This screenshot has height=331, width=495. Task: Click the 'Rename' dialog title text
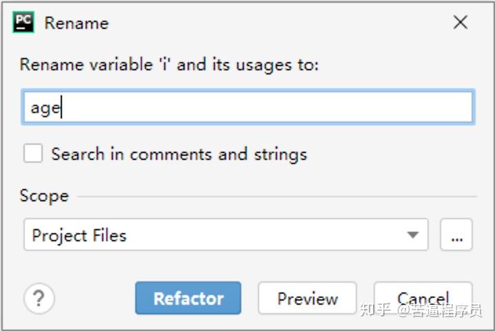click(77, 23)
